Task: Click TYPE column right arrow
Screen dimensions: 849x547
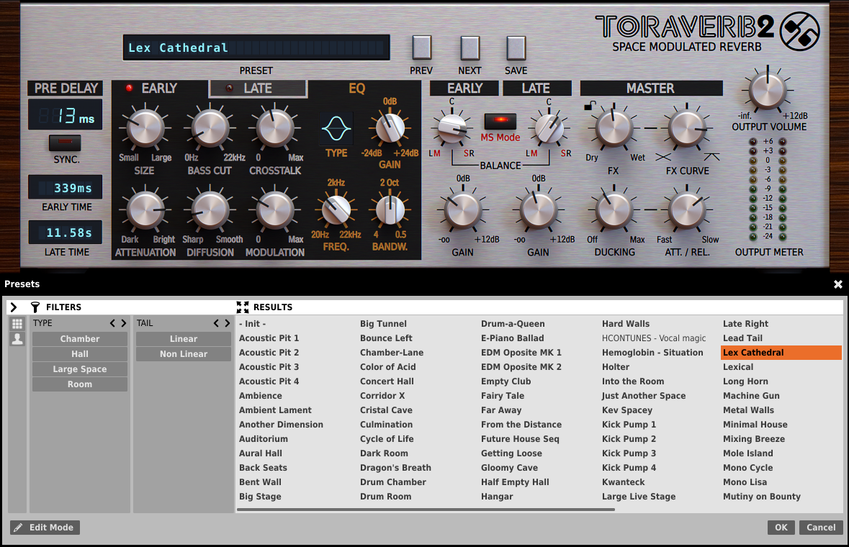Action: (x=123, y=323)
